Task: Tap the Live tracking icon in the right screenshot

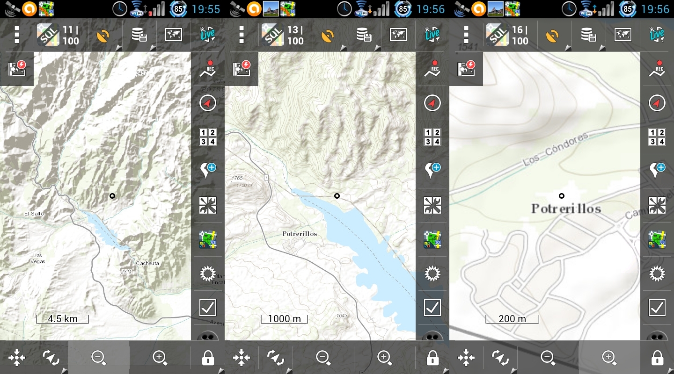Action: pyautogui.click(x=657, y=35)
